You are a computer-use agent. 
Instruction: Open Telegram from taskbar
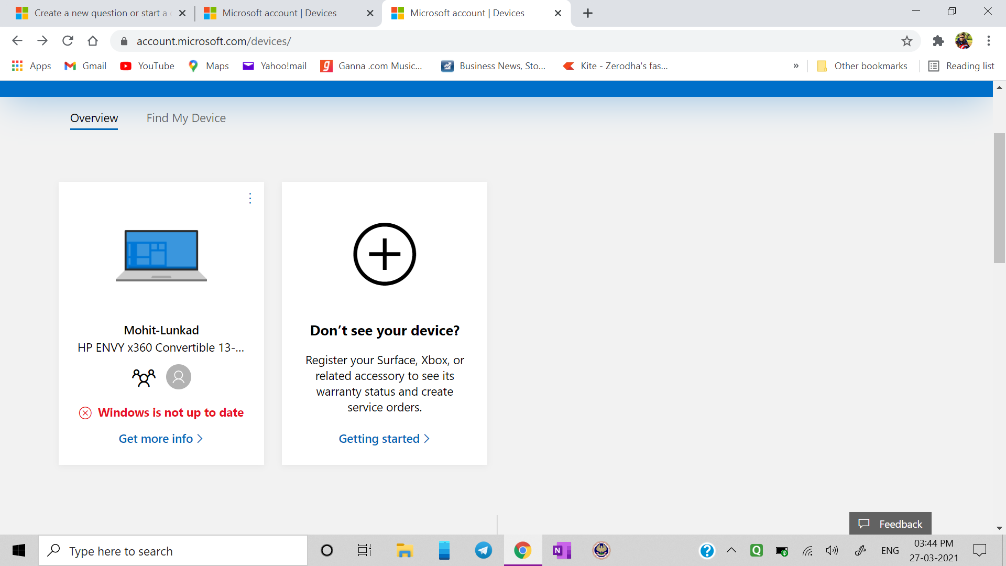tap(483, 550)
